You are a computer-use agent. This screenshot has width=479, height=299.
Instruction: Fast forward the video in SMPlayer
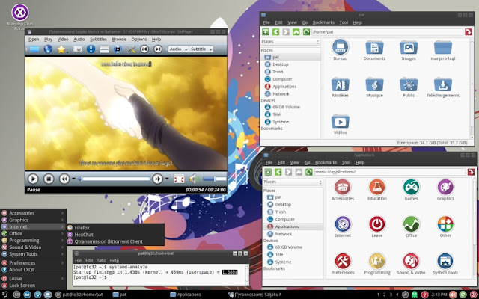click(158, 179)
